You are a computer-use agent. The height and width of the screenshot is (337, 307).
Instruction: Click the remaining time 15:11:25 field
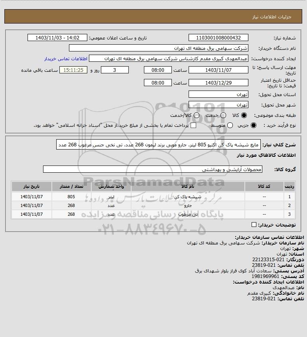[x=73, y=70]
